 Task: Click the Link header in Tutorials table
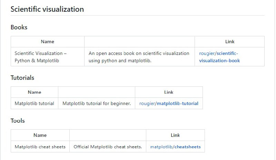[169, 92]
